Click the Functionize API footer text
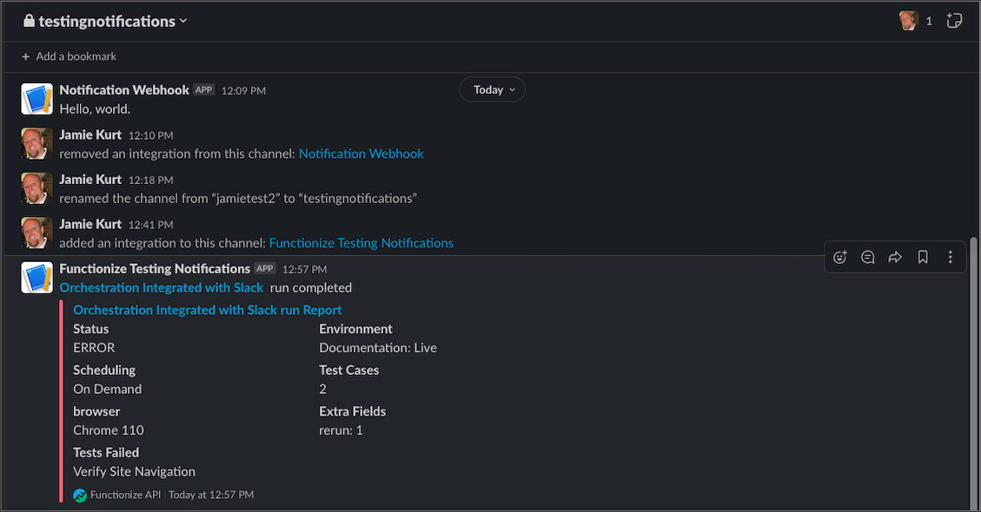This screenshot has height=512, width=981. pyautogui.click(x=125, y=495)
